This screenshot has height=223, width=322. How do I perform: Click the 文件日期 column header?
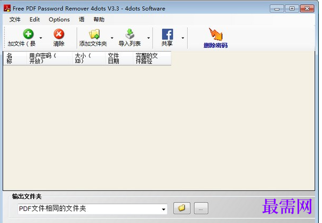click(119, 58)
